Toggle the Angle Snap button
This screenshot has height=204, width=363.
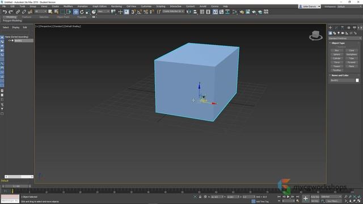click(x=140, y=12)
